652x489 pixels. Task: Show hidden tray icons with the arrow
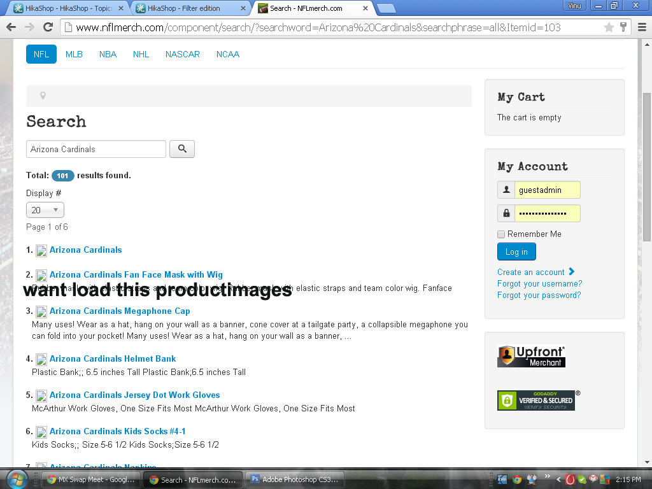(558, 479)
